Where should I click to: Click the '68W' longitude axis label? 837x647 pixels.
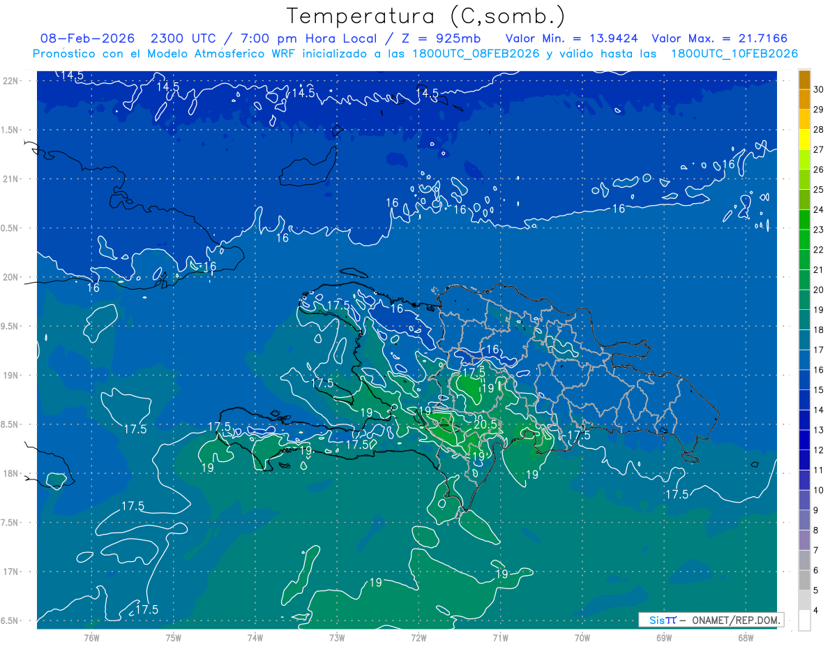pyautogui.click(x=746, y=638)
